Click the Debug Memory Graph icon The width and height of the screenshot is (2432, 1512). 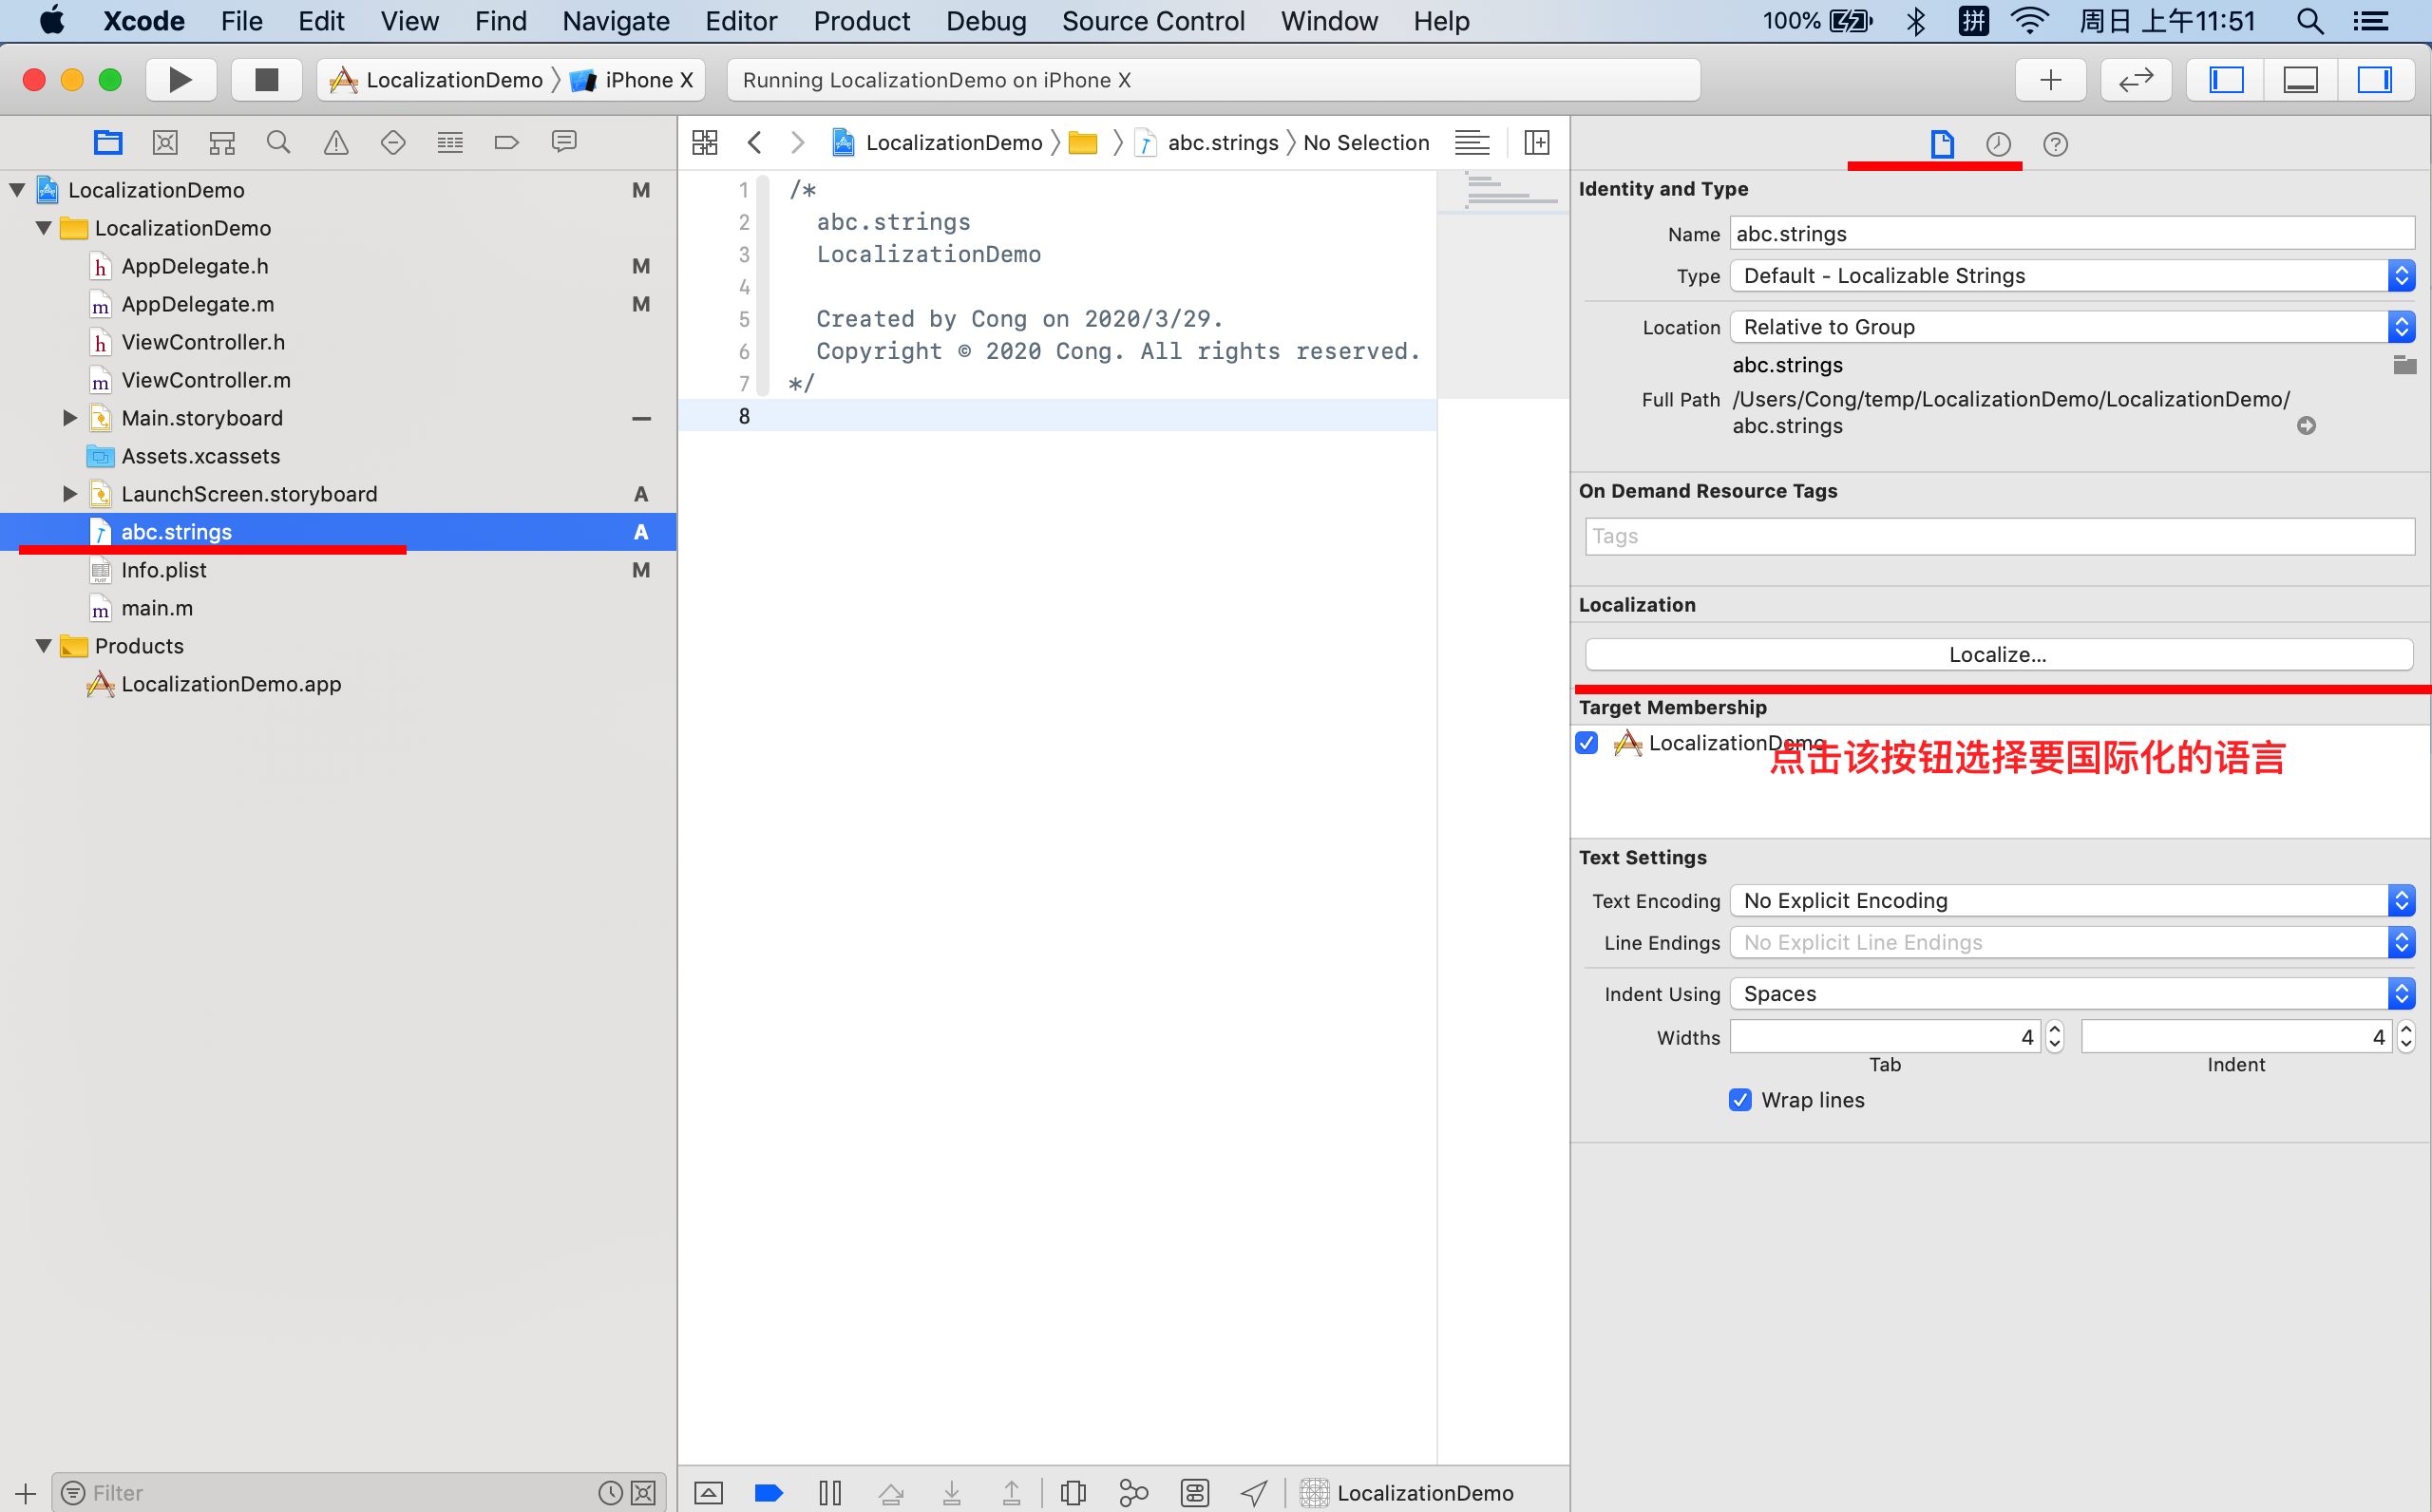tap(1133, 1493)
